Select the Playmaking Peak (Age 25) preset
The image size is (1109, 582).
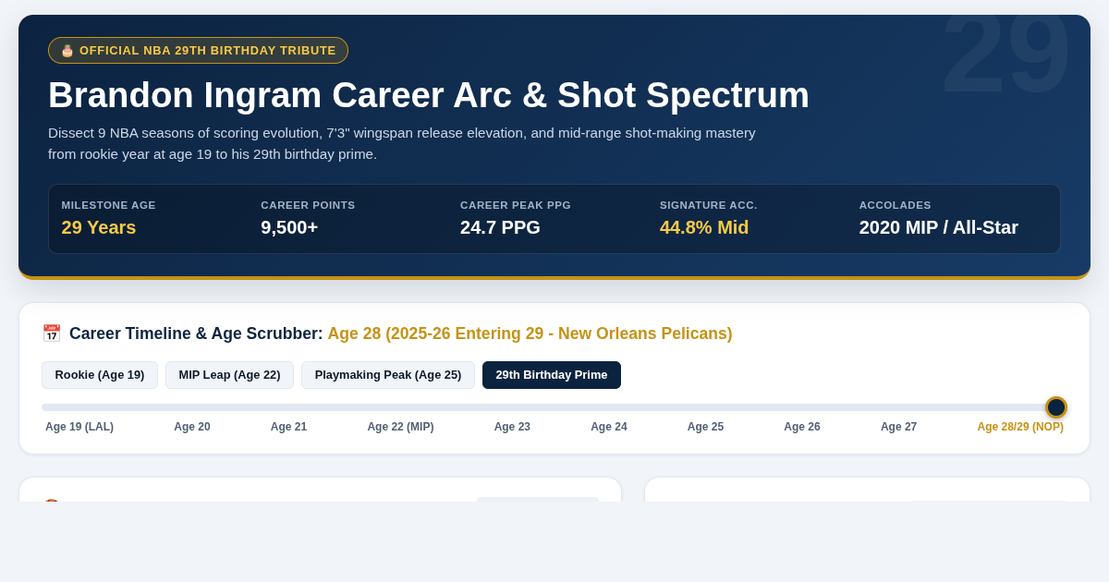(x=388, y=375)
